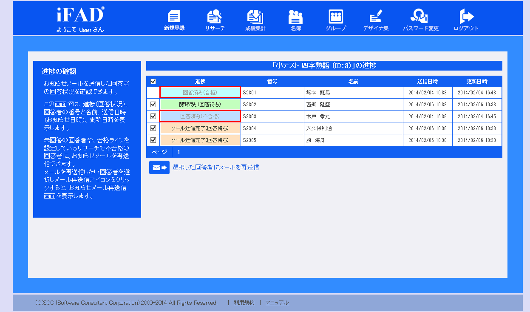This screenshot has width=530, height=312.
Task: Select number cell S2305
Action: [x=272, y=140]
